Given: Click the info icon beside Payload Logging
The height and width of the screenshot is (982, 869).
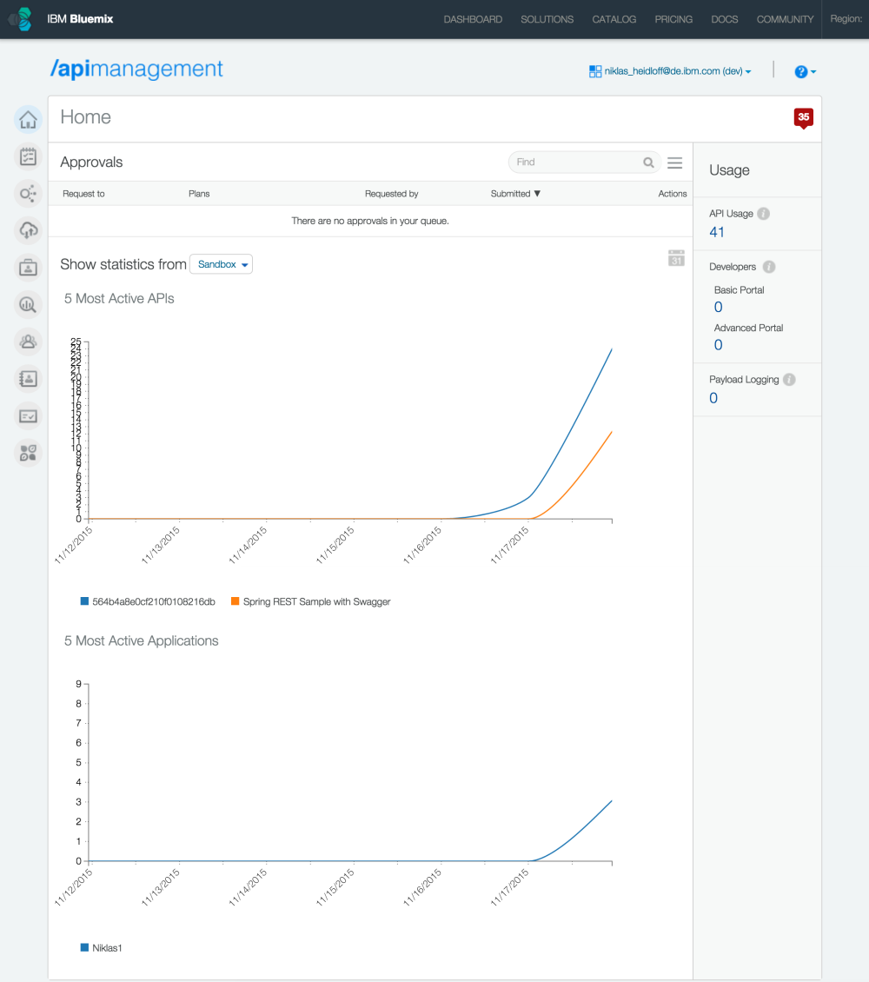Looking at the screenshot, I should 790,380.
